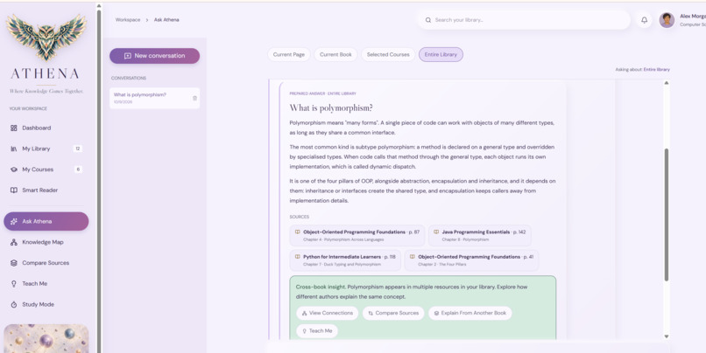Click the Teach Me lightbulb icon in sidebar
The image size is (706, 353).
13,283
